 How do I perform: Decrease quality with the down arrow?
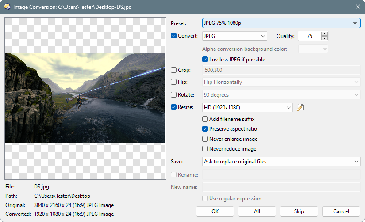(x=324, y=38)
